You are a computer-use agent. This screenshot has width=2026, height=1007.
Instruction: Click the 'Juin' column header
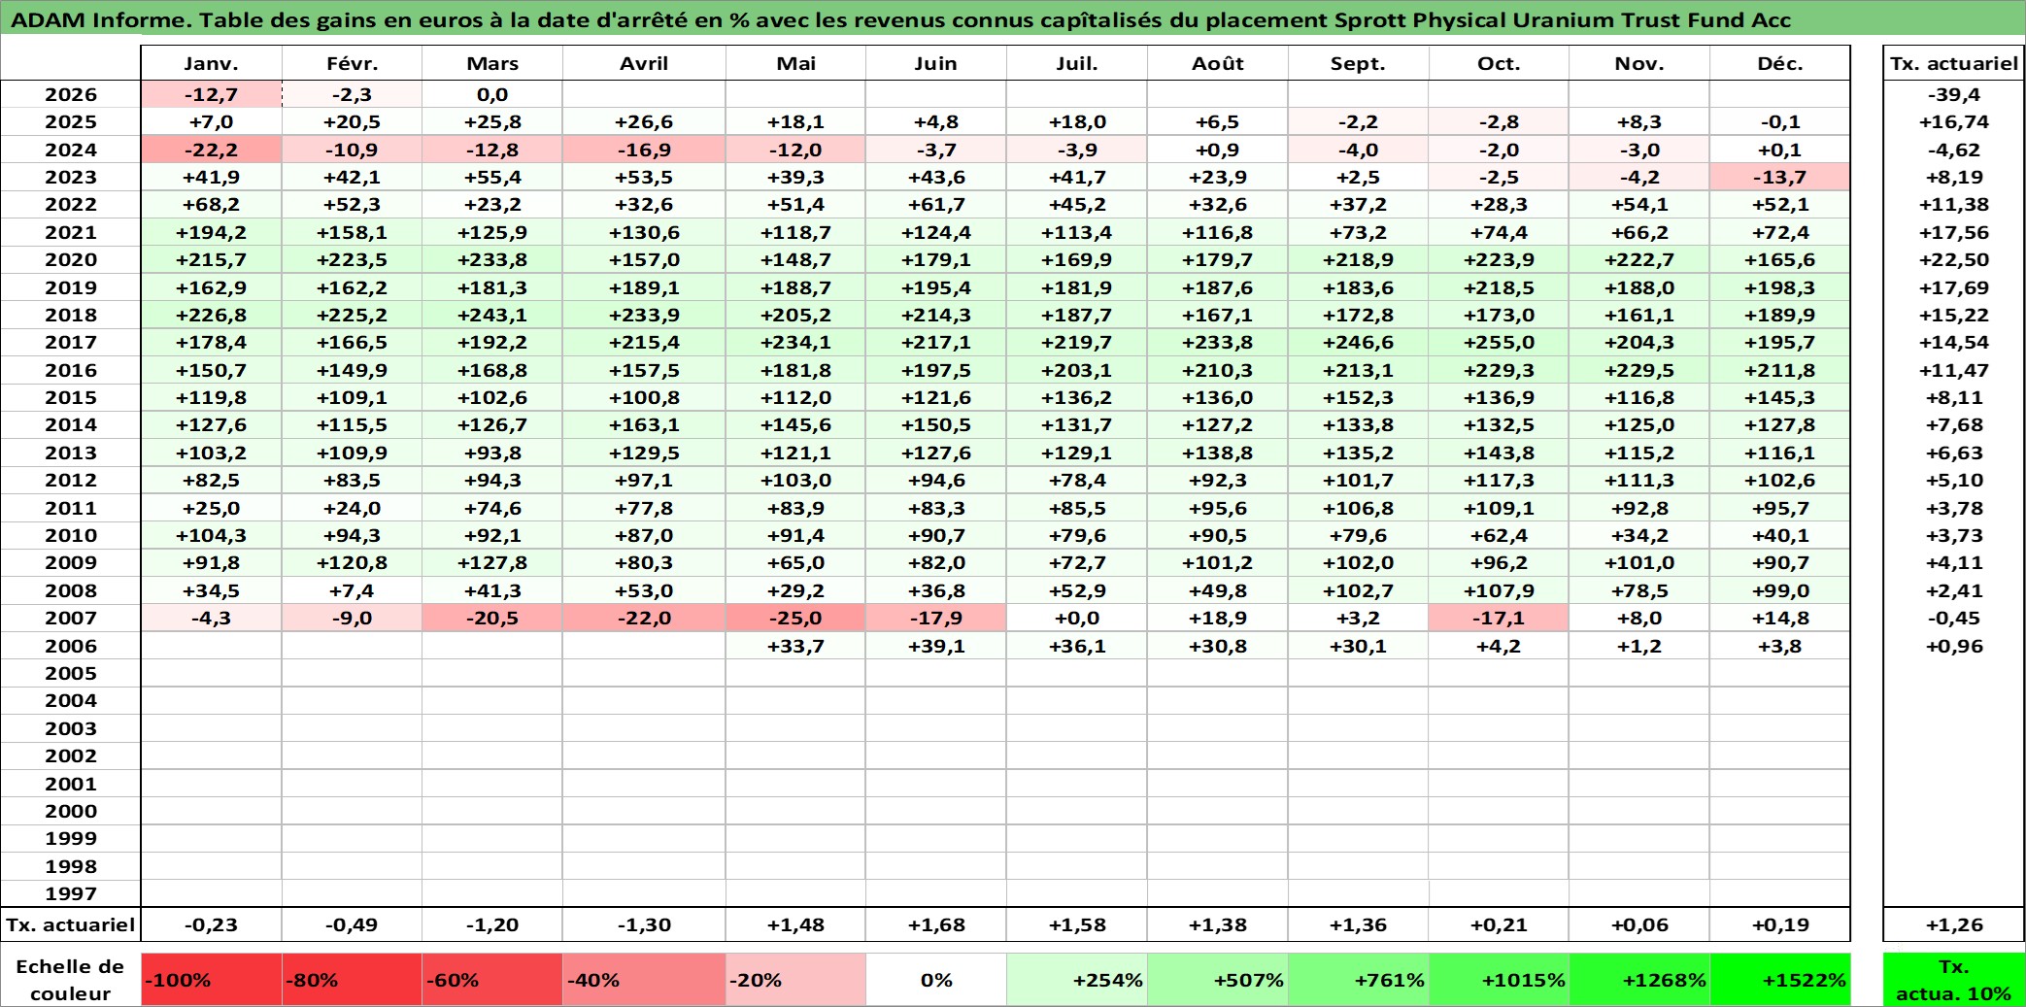pyautogui.click(x=936, y=63)
